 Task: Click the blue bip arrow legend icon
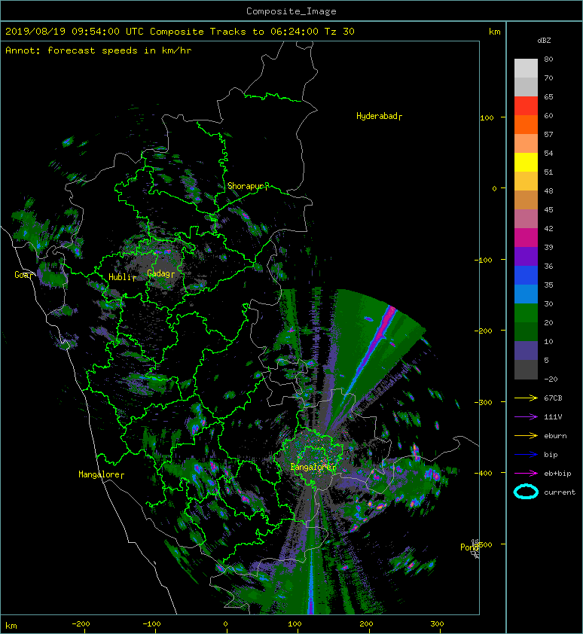(x=526, y=455)
